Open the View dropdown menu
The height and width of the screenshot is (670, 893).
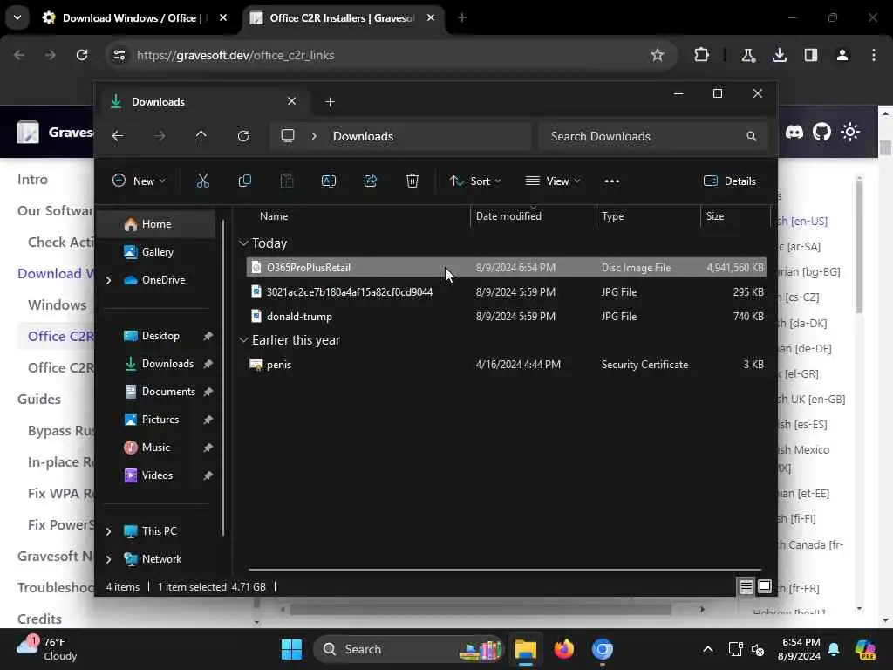coord(552,181)
